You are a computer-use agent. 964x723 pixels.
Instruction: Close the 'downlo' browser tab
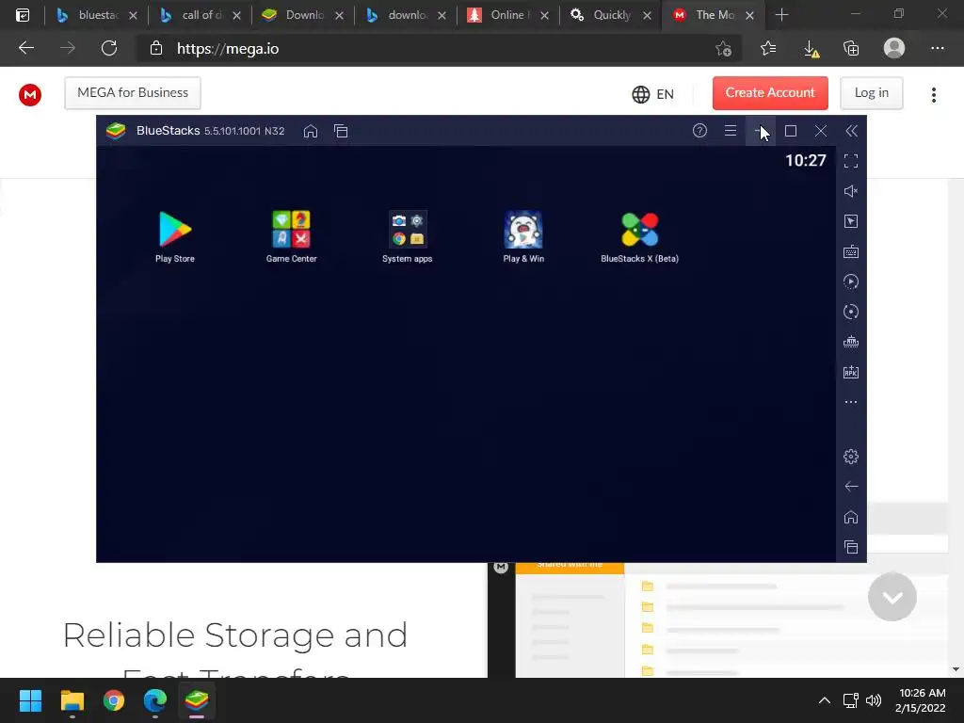tap(442, 15)
